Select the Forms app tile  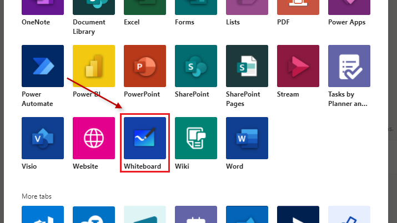click(196, 7)
